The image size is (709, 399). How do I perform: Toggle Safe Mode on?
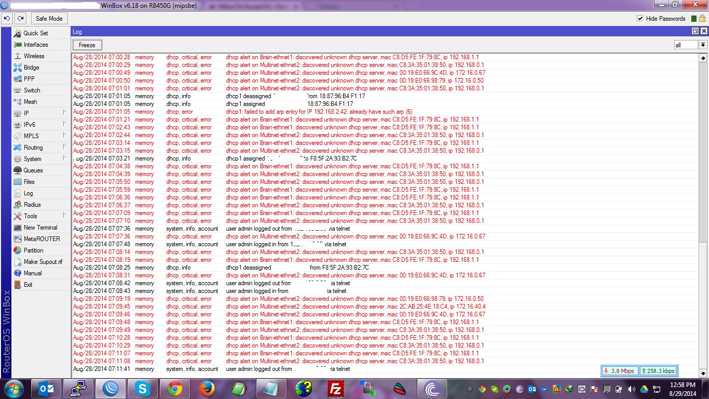49,18
